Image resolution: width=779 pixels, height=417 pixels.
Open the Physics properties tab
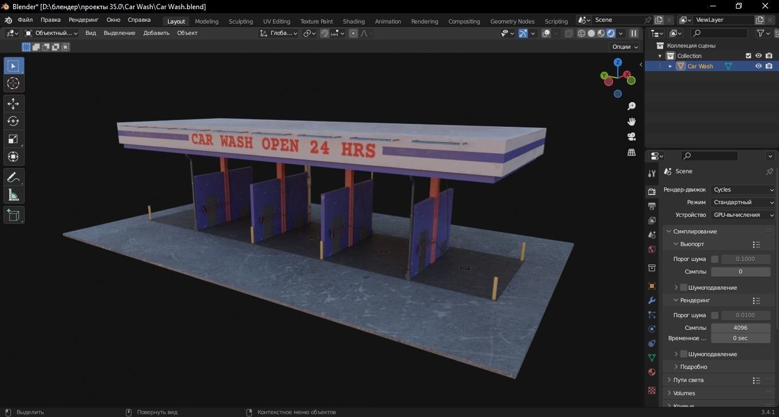pyautogui.click(x=652, y=329)
